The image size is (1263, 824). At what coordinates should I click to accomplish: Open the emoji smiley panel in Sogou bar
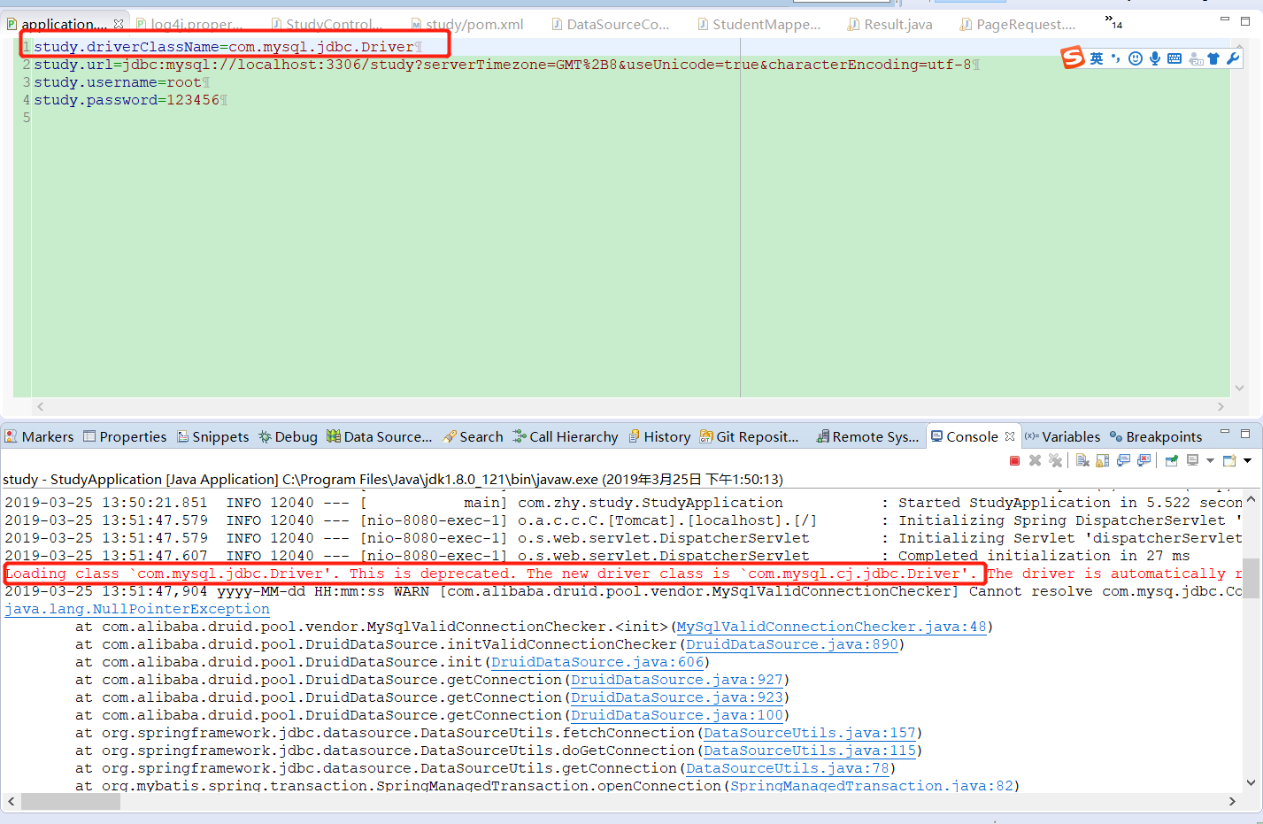pos(1136,58)
